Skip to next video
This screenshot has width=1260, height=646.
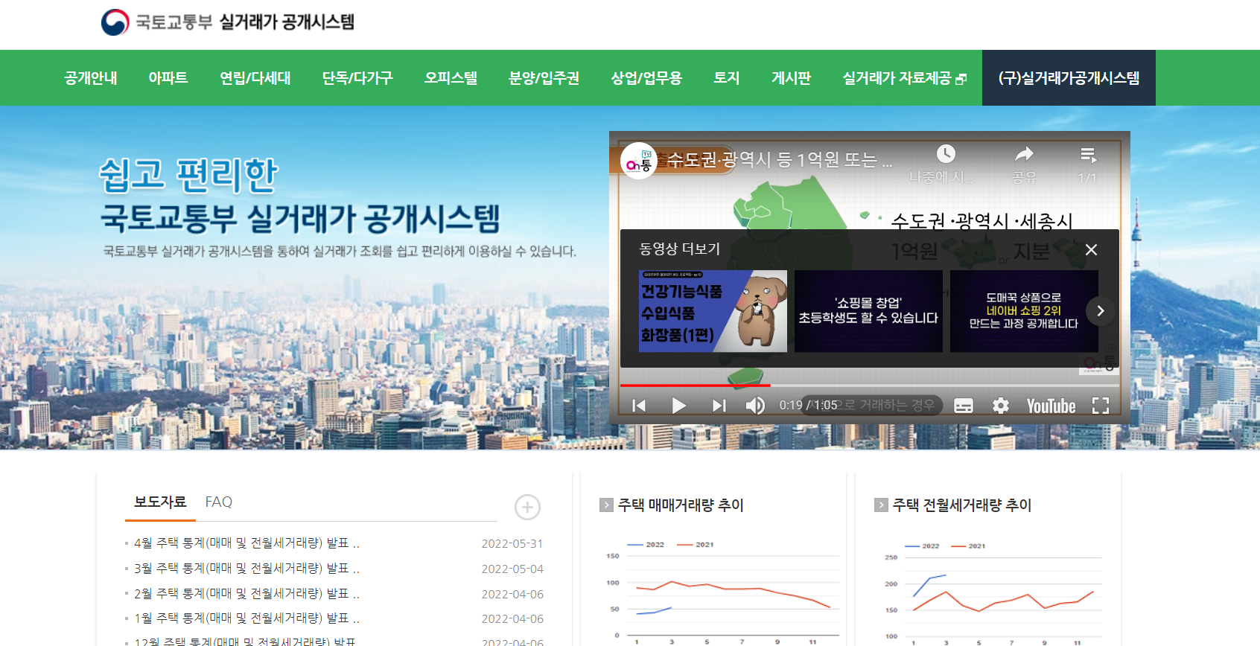click(719, 406)
